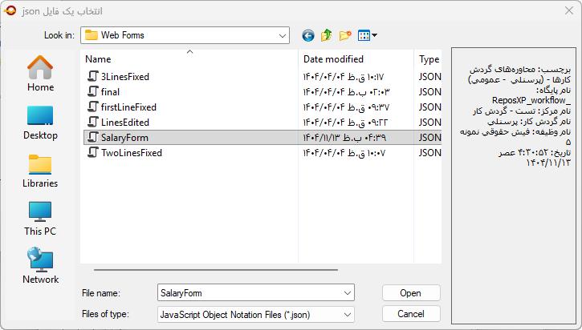Open the View Menu dropdown

tap(368, 35)
